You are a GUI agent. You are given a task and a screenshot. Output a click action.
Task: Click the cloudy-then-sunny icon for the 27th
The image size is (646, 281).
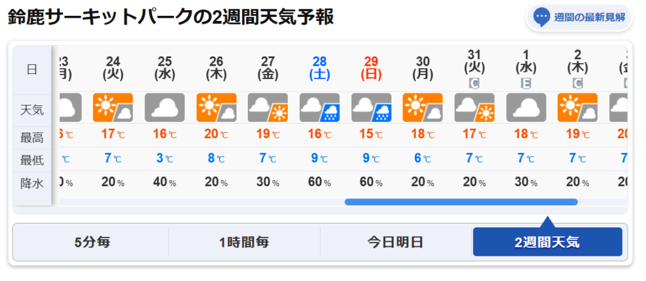(268, 107)
